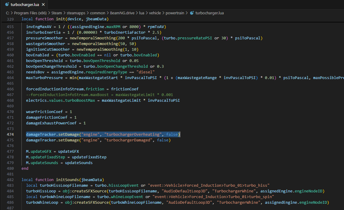Open the C: breadcrumb segment

click(x=7, y=13)
